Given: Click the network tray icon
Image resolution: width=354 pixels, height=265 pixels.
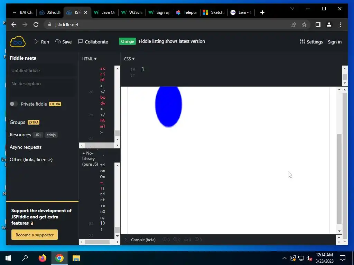Looking at the screenshot, I should [301, 258].
